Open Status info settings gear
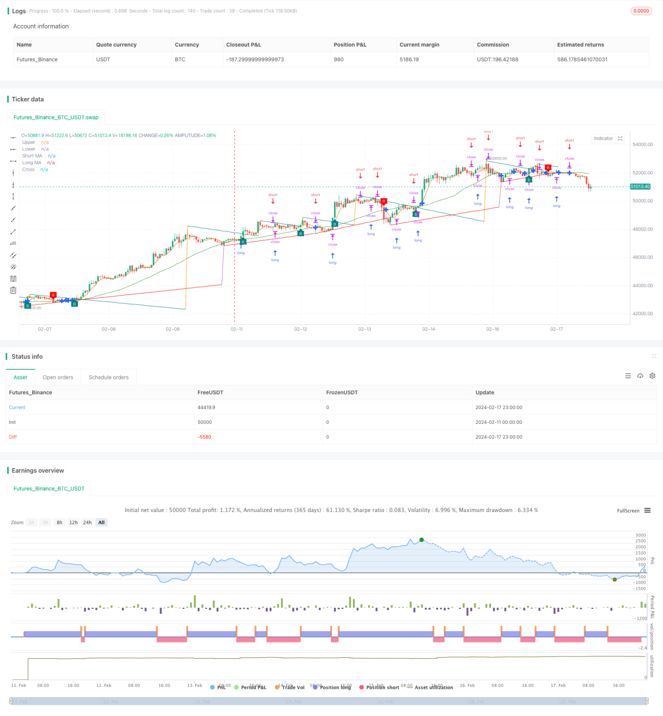The height and width of the screenshot is (716, 663). click(x=652, y=376)
